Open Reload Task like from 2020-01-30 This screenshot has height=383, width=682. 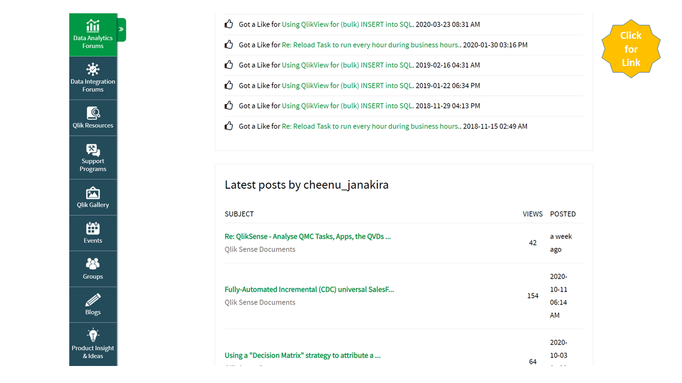tap(371, 45)
